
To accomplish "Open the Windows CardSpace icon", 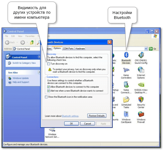I will (x=126, y=114).
